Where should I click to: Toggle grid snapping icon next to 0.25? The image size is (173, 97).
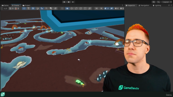[x=10, y=8]
